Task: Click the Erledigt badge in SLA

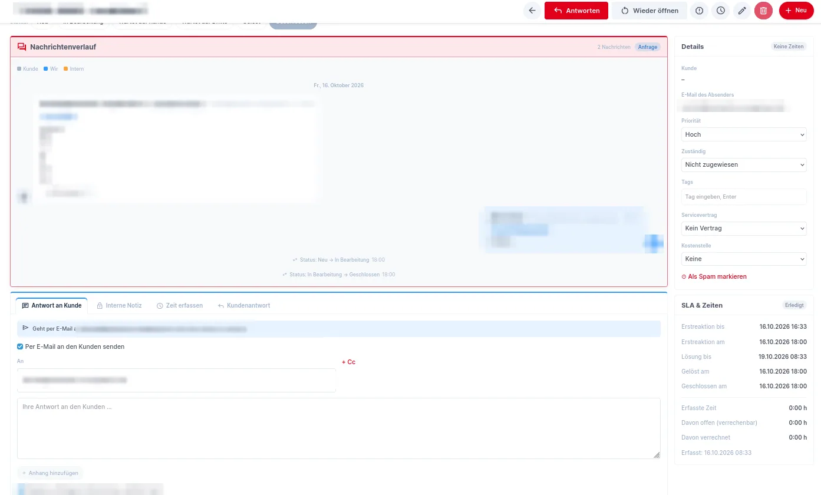Action: pos(794,305)
